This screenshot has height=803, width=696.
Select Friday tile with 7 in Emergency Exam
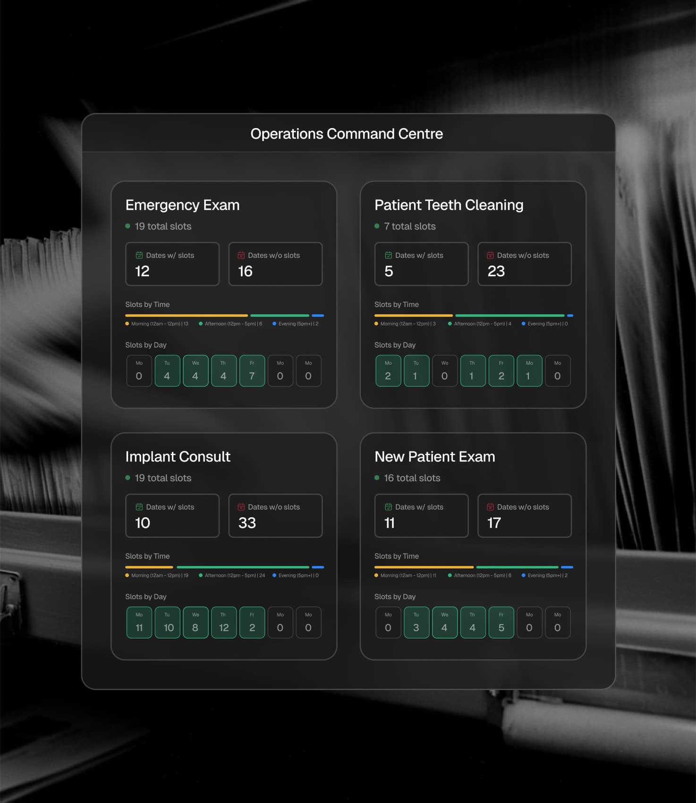pyautogui.click(x=252, y=371)
